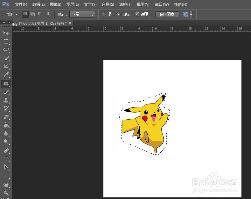
Task: Open the 帮助(H) menu
Action: 180,4
